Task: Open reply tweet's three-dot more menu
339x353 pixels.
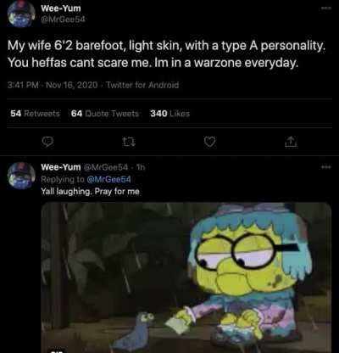Action: 325,167
